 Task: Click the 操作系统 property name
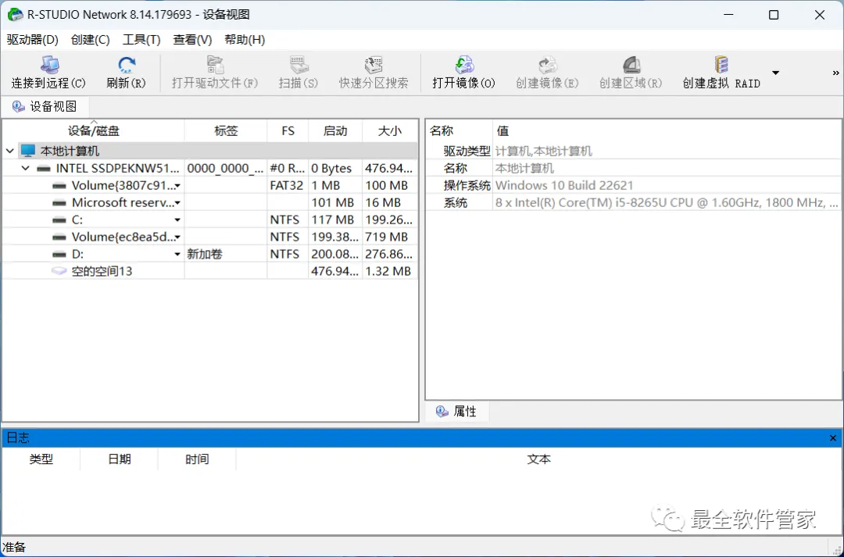pos(467,186)
